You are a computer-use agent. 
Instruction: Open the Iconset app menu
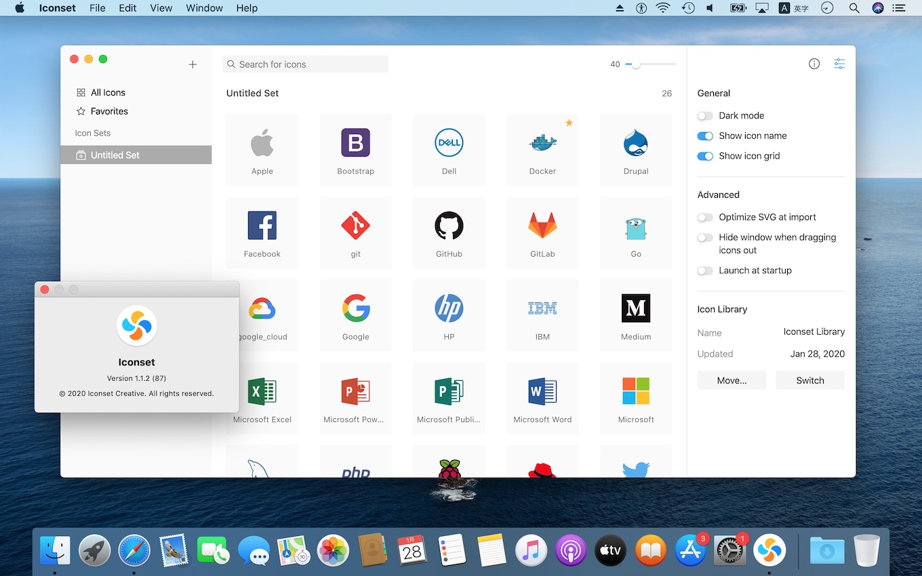(57, 8)
